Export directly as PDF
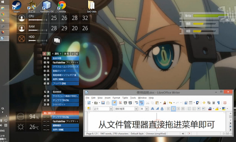The image size is (236, 142). point(120,103)
